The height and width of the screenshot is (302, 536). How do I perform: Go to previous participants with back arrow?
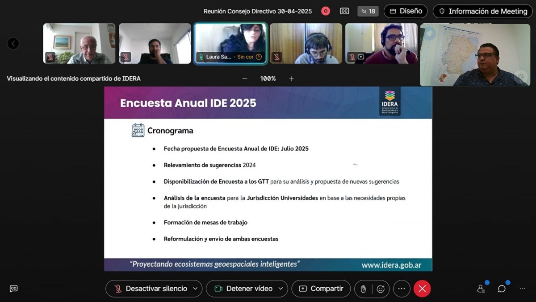13,43
